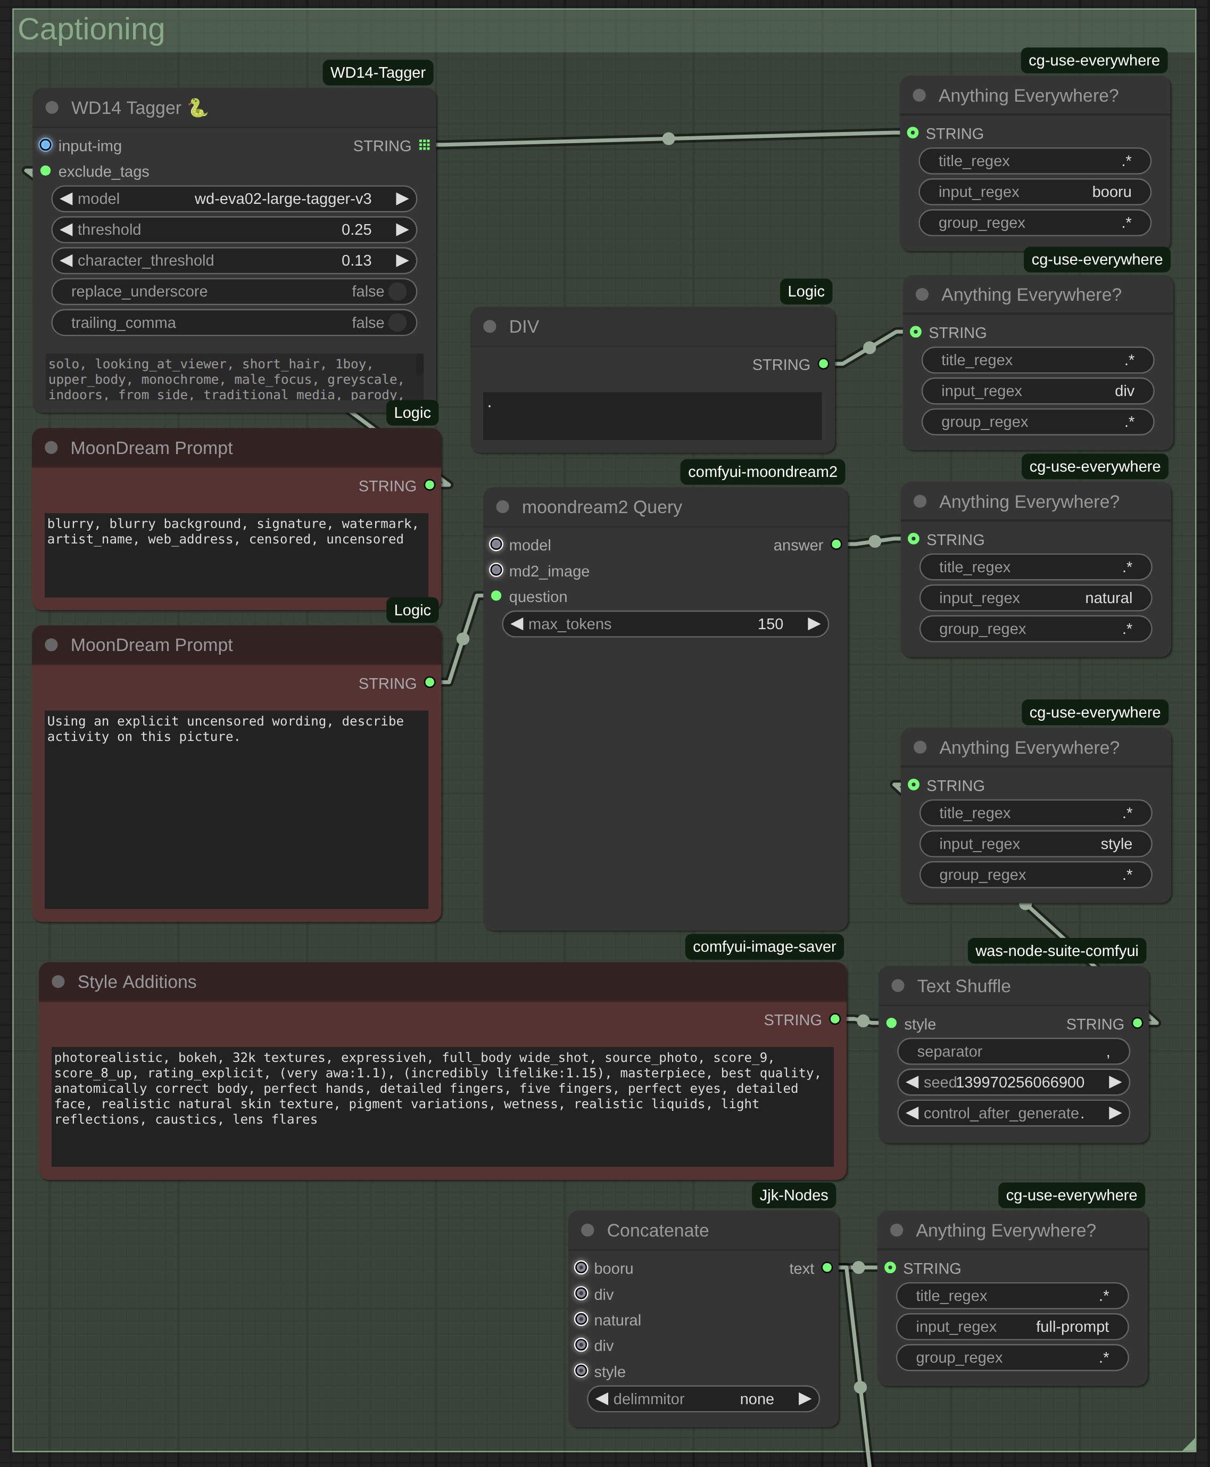Click the WD14-Tagger badge label

coord(378,72)
